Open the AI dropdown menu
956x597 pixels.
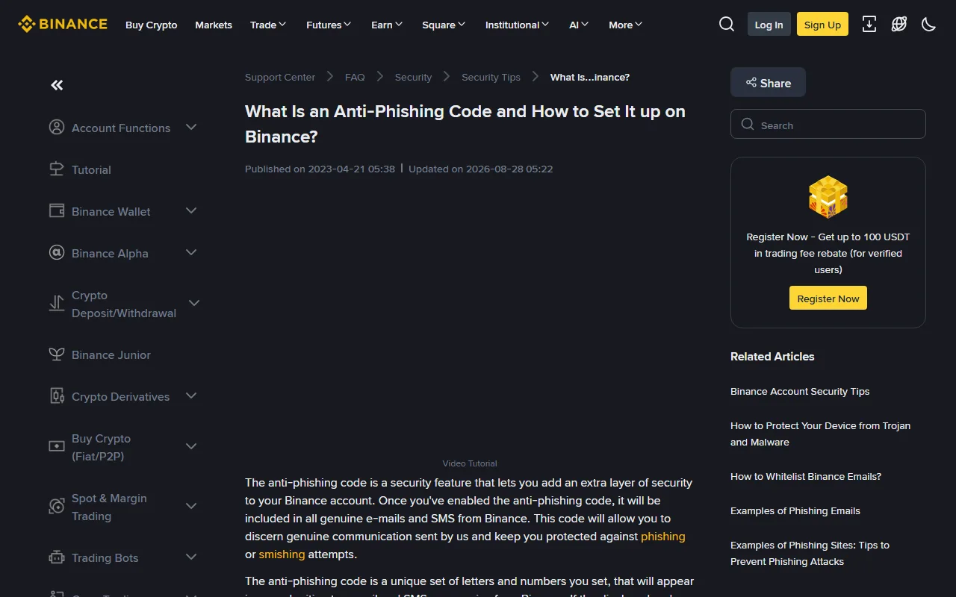click(579, 25)
